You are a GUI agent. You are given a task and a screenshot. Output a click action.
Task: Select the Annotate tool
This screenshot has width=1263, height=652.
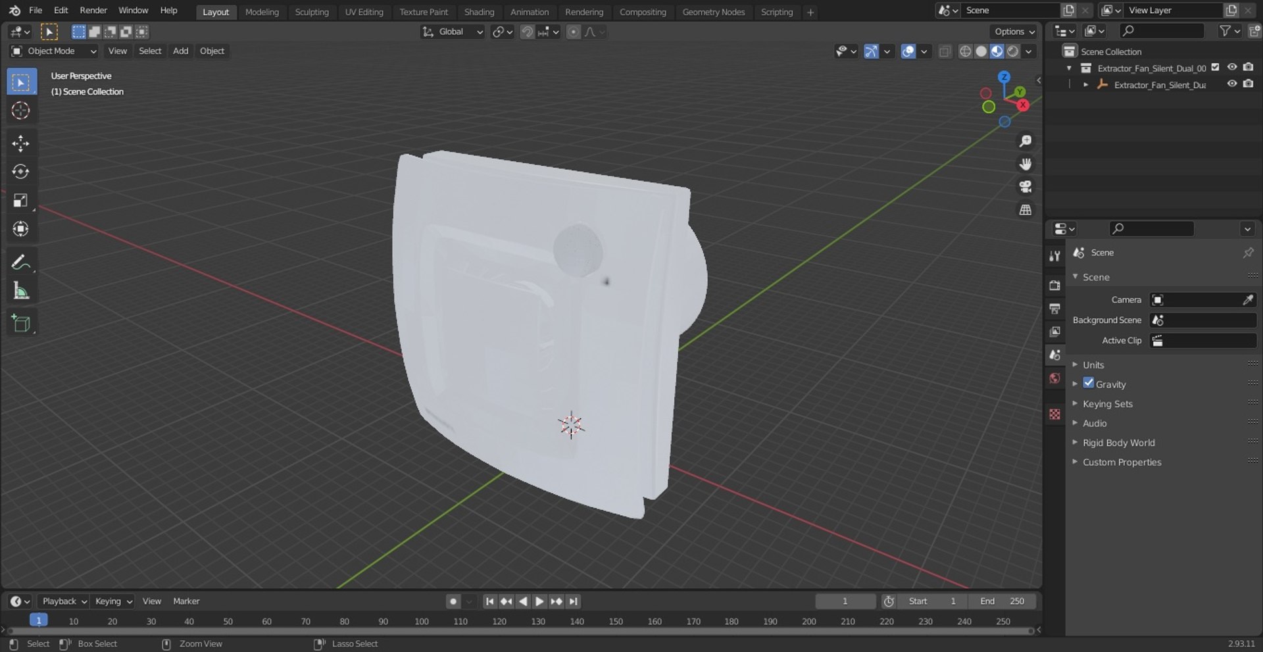point(21,263)
